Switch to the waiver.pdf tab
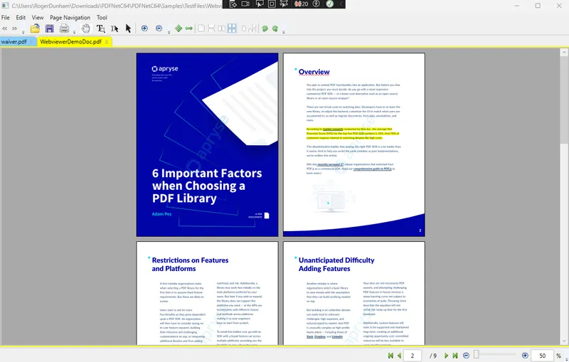This screenshot has height=362, width=569. [x=14, y=42]
